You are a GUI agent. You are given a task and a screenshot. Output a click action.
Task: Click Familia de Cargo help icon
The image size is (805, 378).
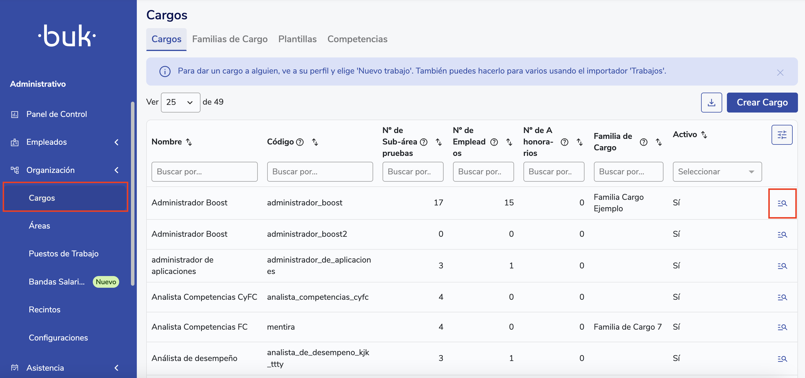click(x=643, y=142)
